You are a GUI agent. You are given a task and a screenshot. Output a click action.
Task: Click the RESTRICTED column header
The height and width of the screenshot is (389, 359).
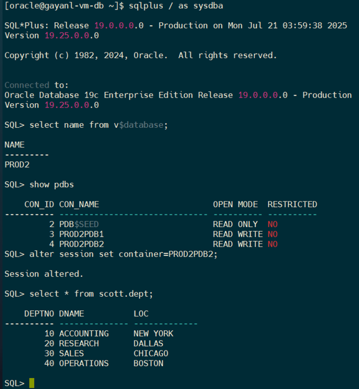(x=292, y=204)
